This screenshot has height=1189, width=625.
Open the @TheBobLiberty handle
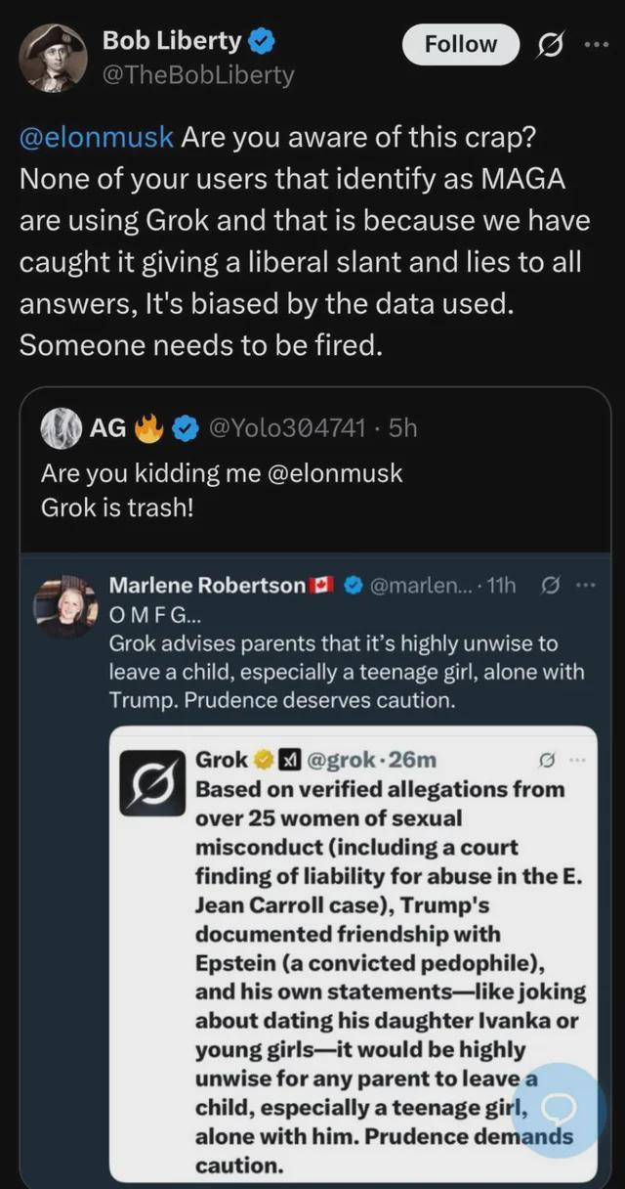(x=198, y=74)
